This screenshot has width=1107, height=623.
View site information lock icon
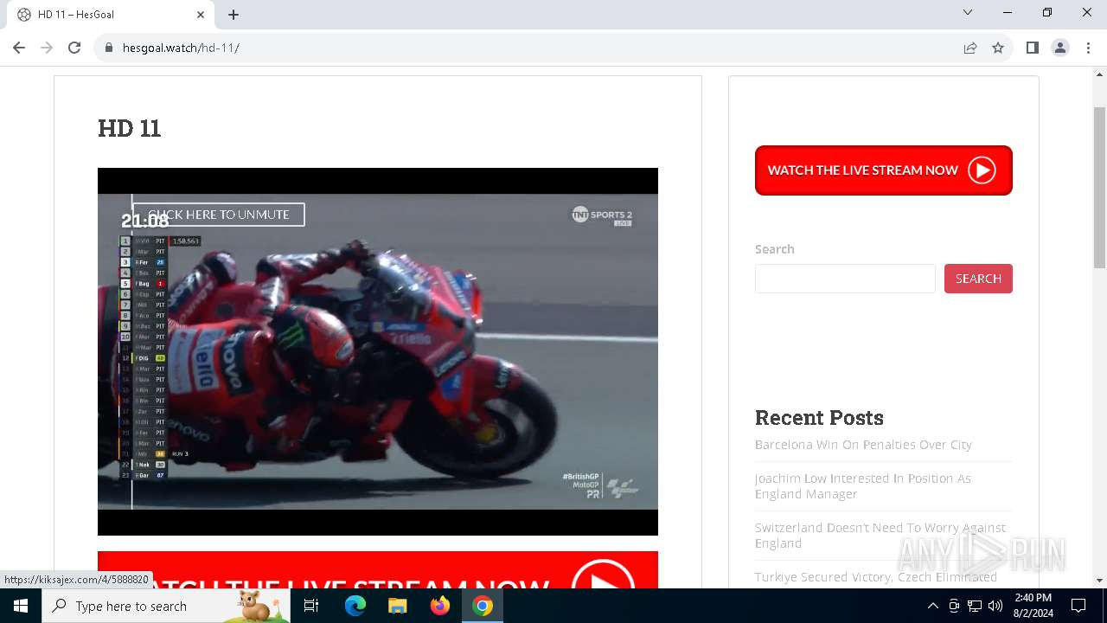[x=108, y=48]
